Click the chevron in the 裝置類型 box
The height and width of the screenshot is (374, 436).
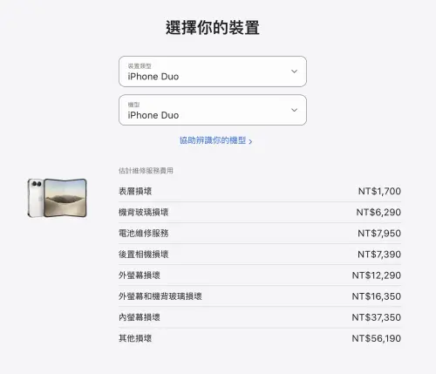(294, 71)
